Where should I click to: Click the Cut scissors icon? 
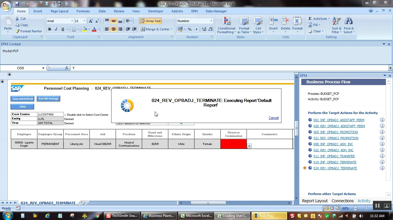[x=17, y=19]
